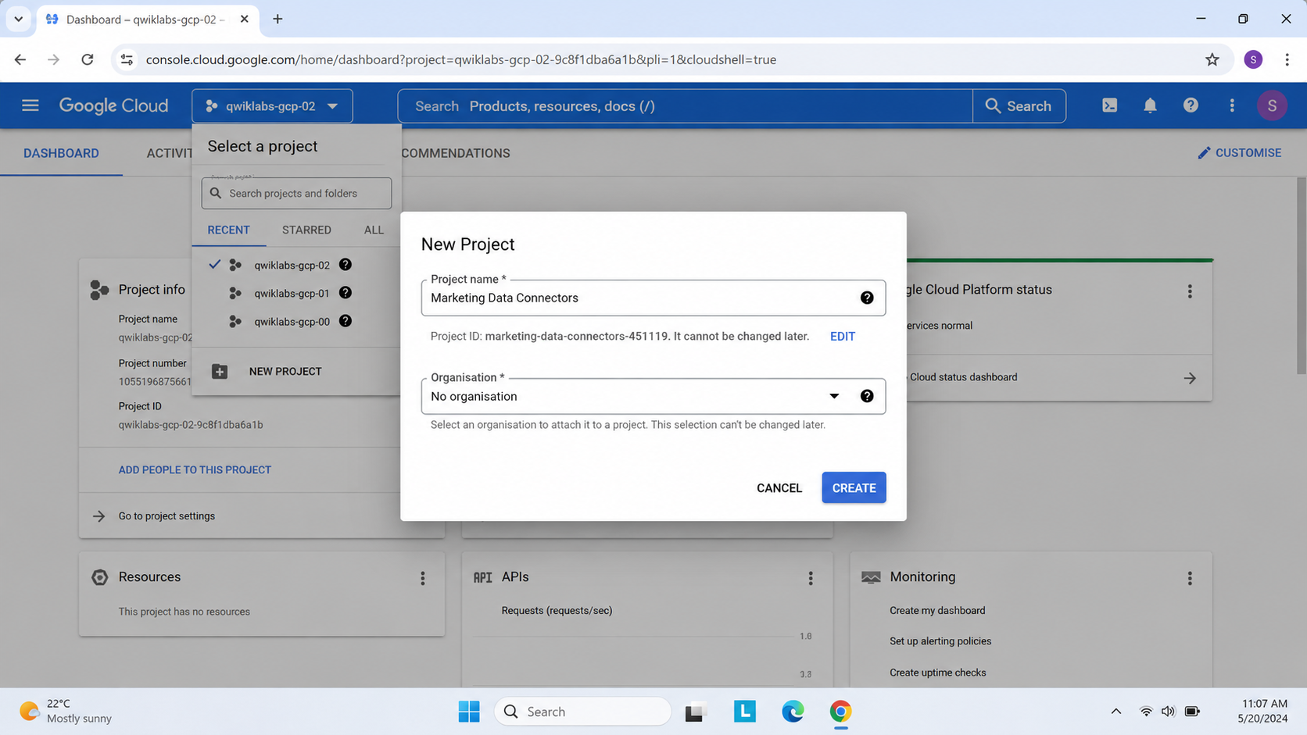The image size is (1307, 735).
Task: Open the Platform status card three-dot menu
Action: coord(1190,291)
